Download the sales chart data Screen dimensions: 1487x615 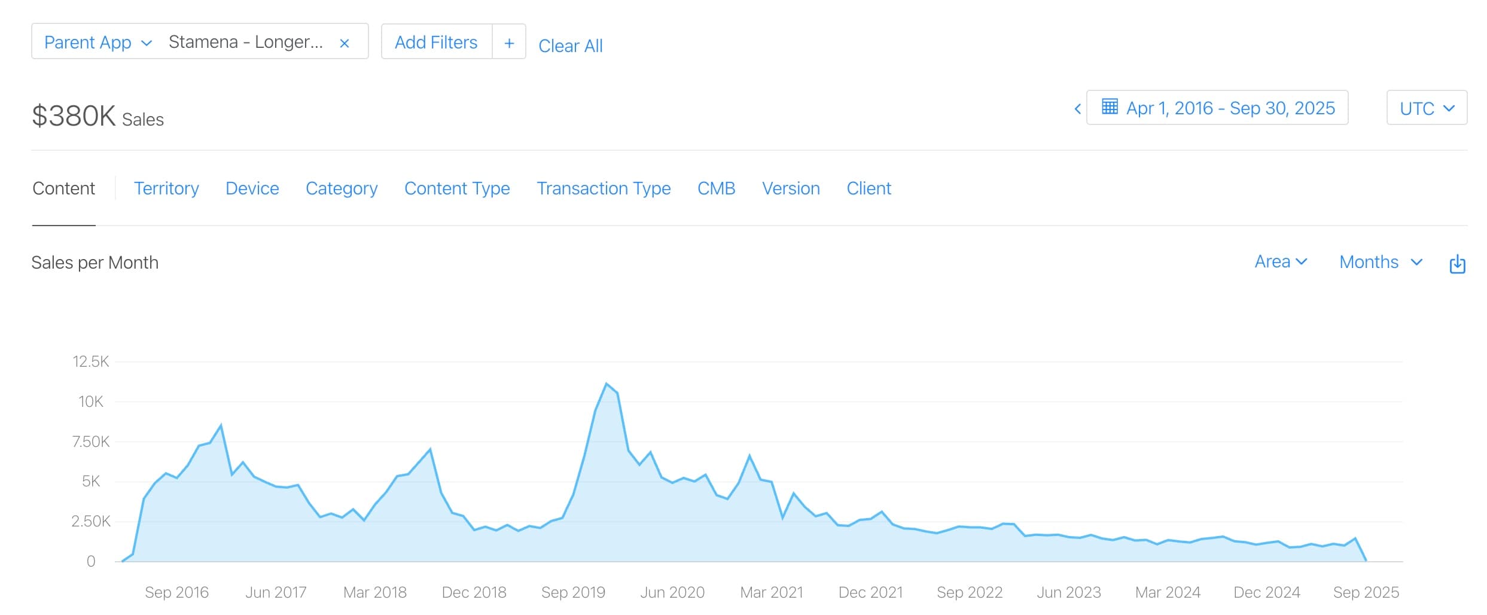[x=1457, y=263]
